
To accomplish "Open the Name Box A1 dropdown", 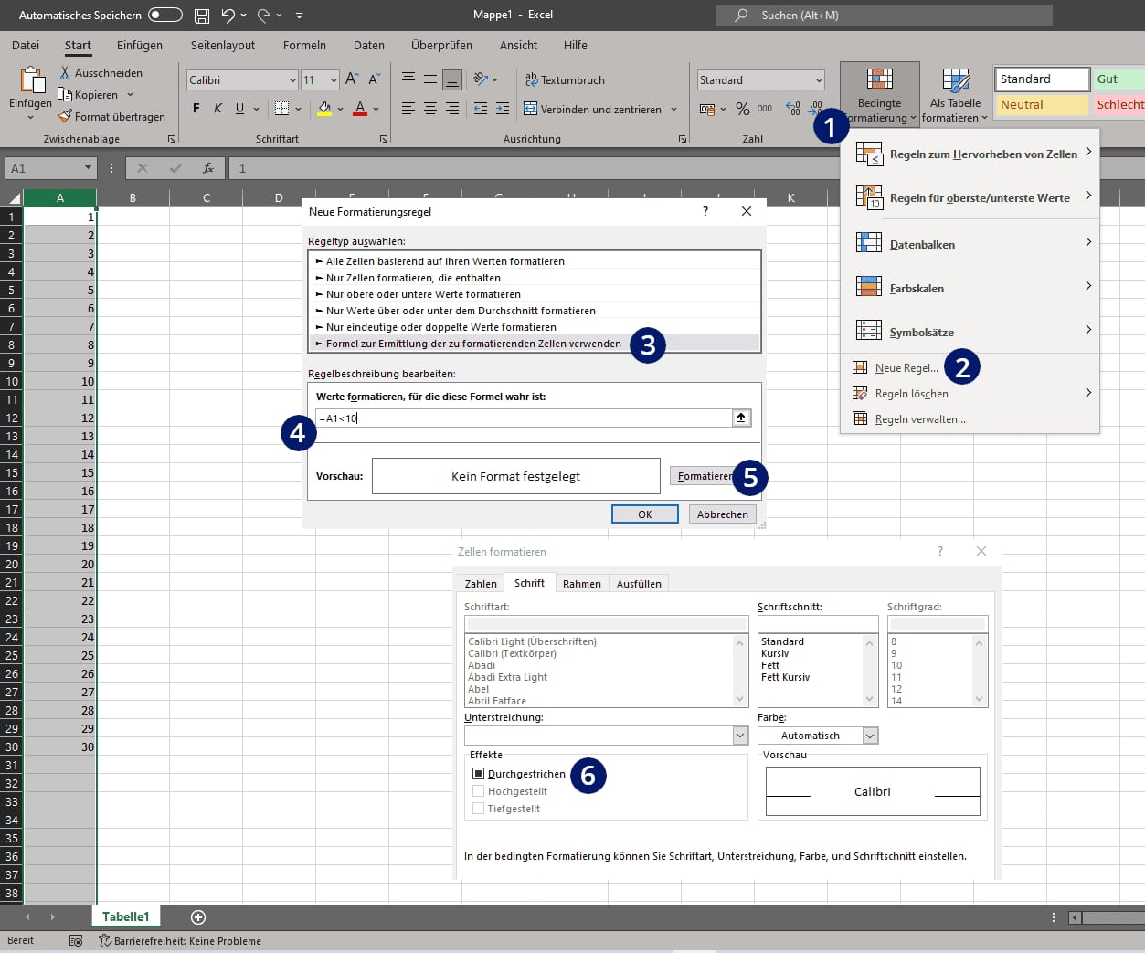I will 88,168.
